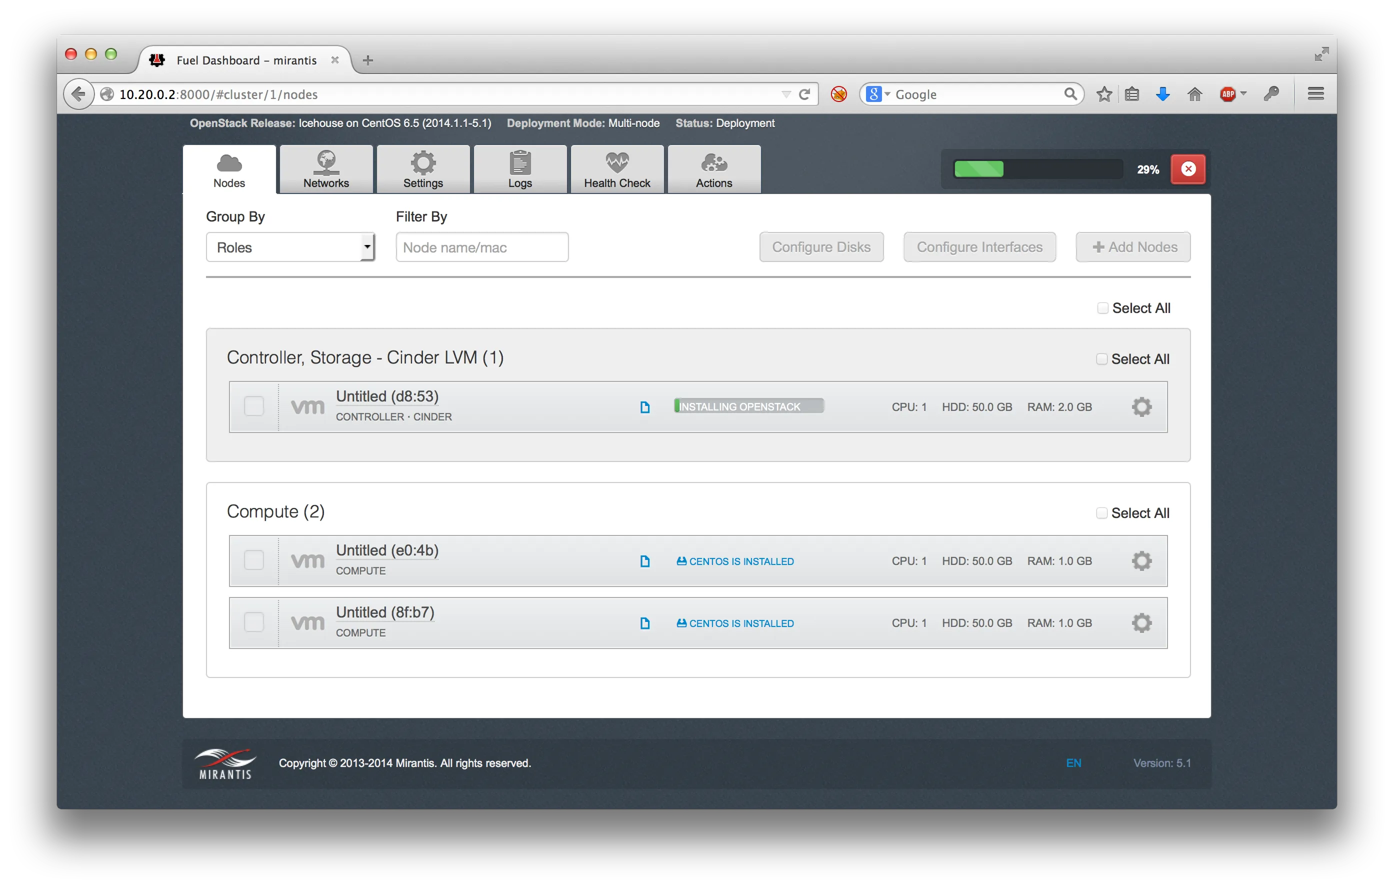Screen dimensions: 1394x888
Task: Bookmark this page with star icon
Action: click(x=1104, y=94)
